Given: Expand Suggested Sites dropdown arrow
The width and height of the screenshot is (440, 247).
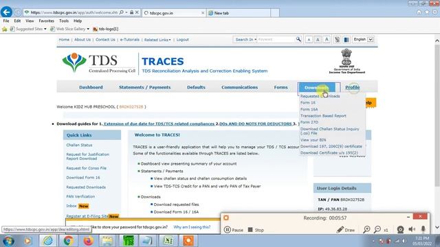Looking at the screenshot, I should (x=45, y=29).
